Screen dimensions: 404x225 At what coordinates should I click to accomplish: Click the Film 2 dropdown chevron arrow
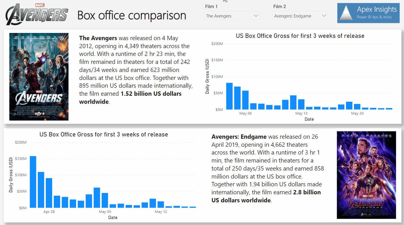click(324, 16)
